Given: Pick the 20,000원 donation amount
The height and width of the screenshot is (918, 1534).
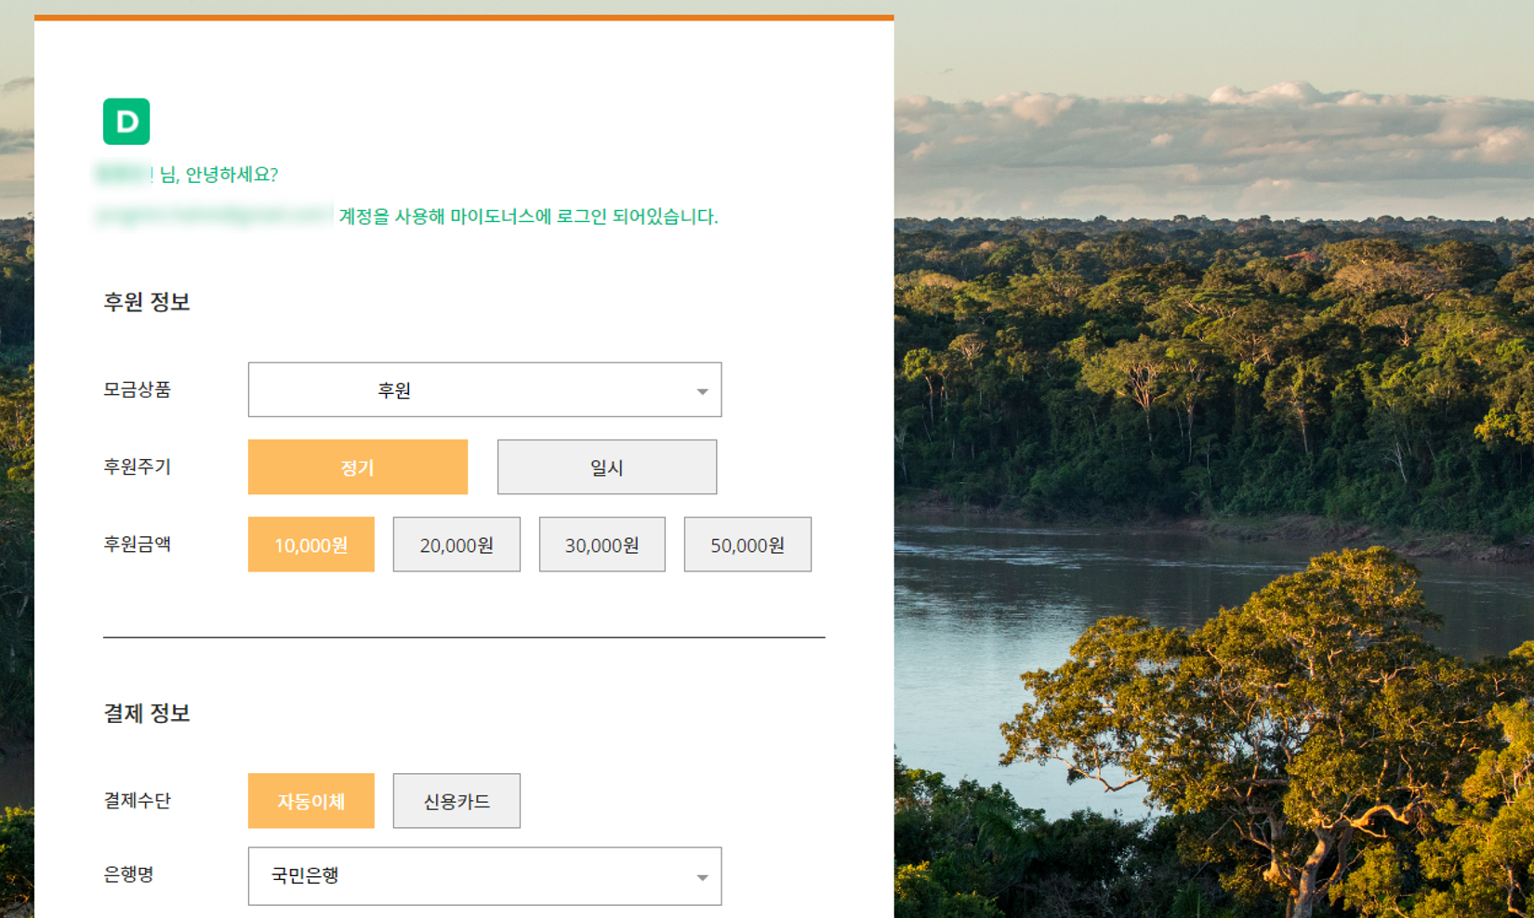Looking at the screenshot, I should pos(456,544).
